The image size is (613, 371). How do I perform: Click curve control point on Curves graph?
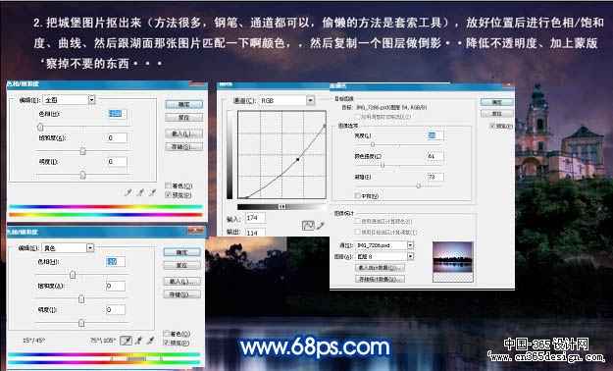coord(298,159)
